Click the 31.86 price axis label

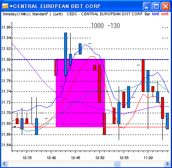point(6,27)
